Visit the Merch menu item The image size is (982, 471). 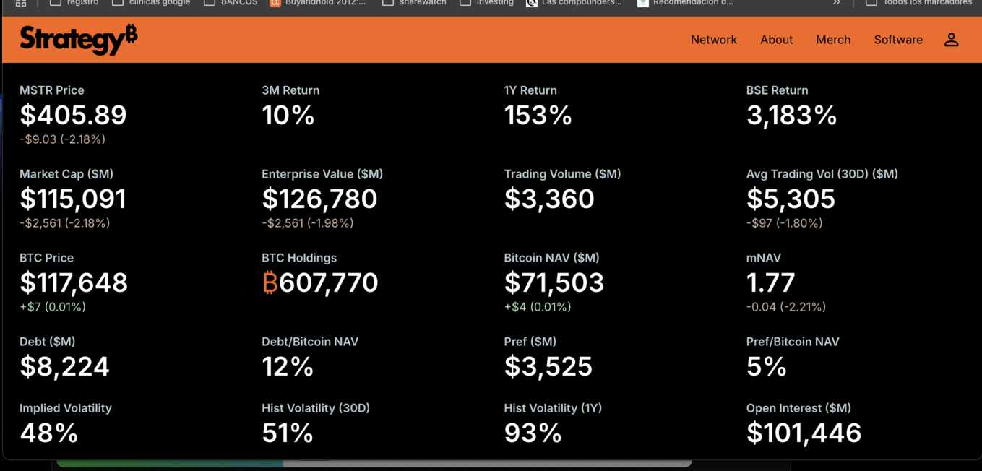click(833, 40)
